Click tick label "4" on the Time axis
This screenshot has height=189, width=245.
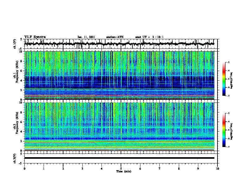pyautogui.click(x=102, y=169)
